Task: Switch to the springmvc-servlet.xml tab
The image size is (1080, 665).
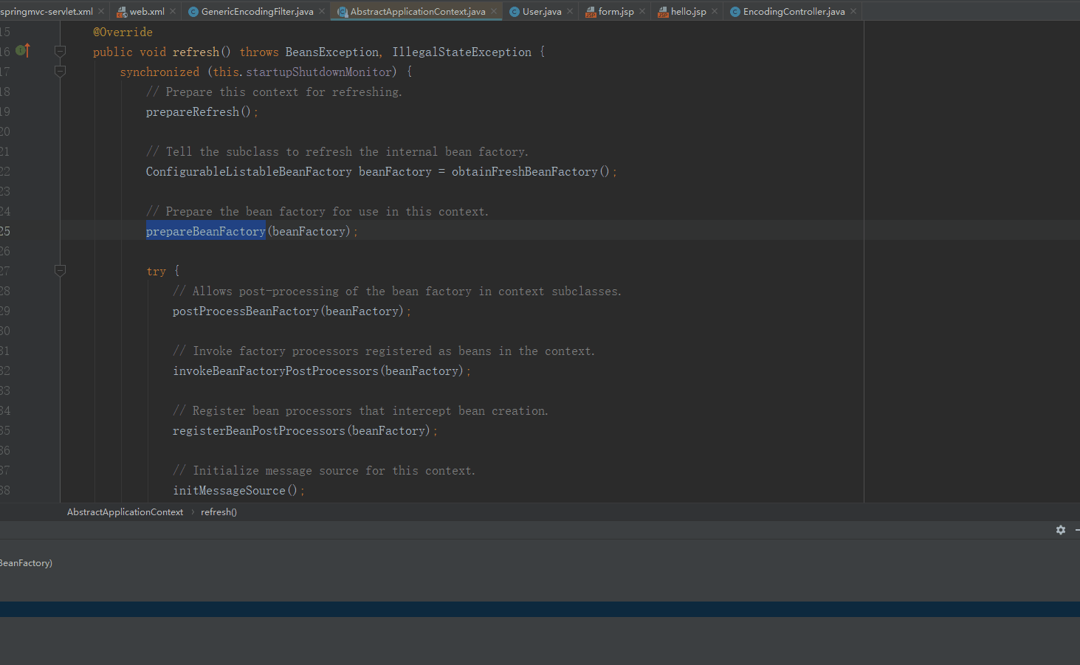Action: tap(46, 12)
